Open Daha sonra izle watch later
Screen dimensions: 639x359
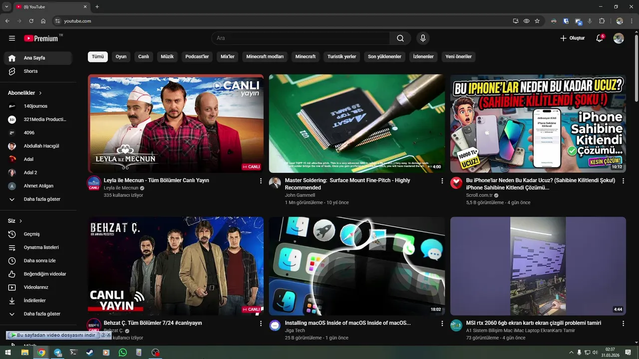38,261
